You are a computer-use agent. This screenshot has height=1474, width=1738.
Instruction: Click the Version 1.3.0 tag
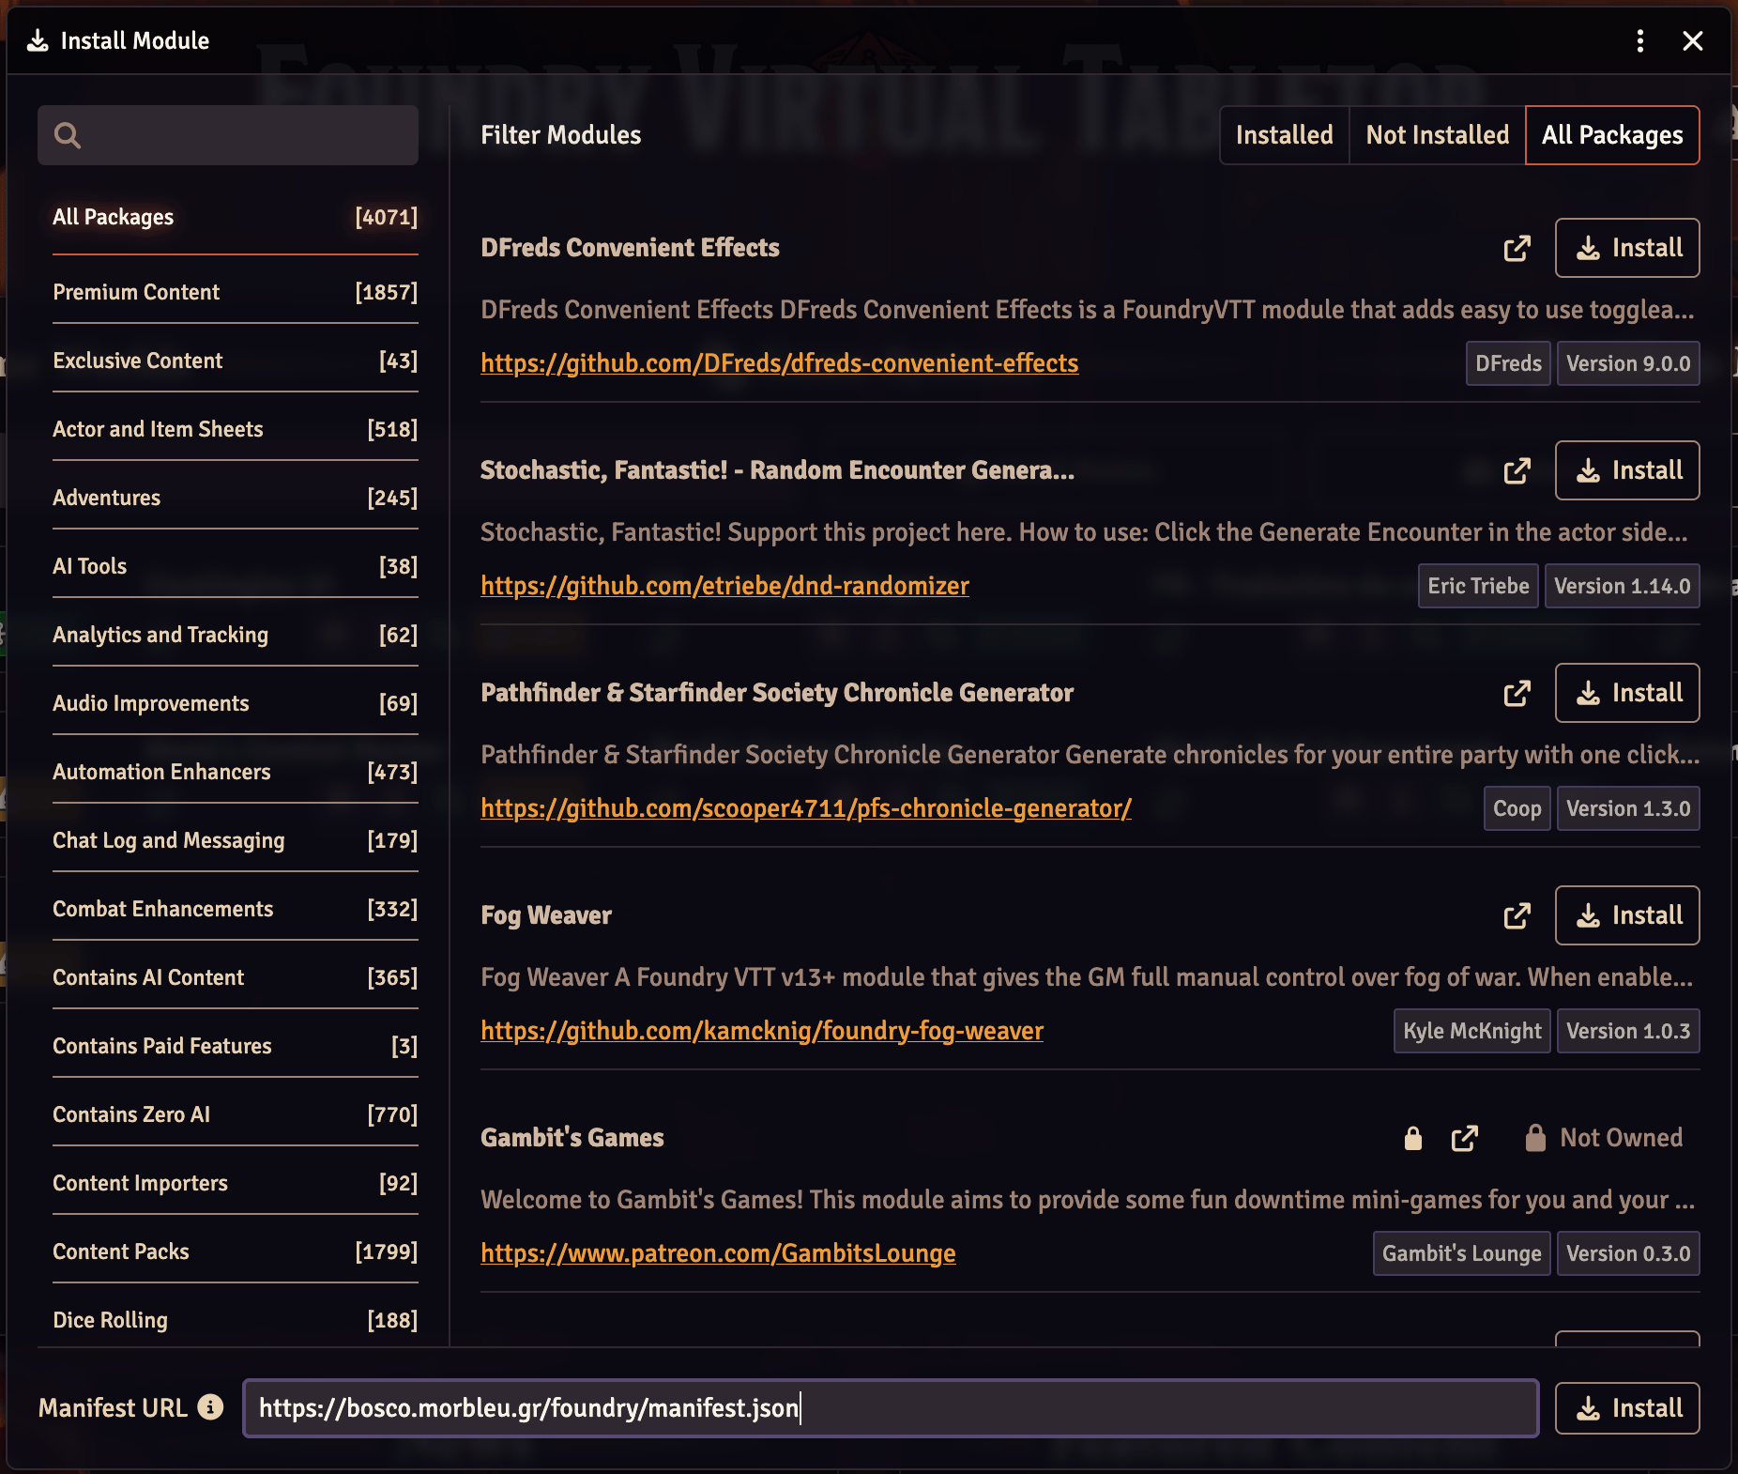pos(1628,808)
